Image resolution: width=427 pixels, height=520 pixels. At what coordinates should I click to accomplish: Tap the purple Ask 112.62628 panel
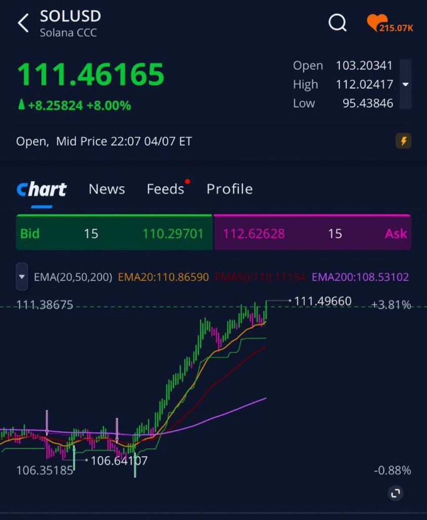pos(312,232)
